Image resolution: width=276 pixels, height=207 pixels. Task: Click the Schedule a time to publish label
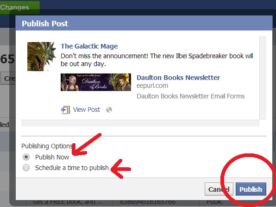coord(72,168)
